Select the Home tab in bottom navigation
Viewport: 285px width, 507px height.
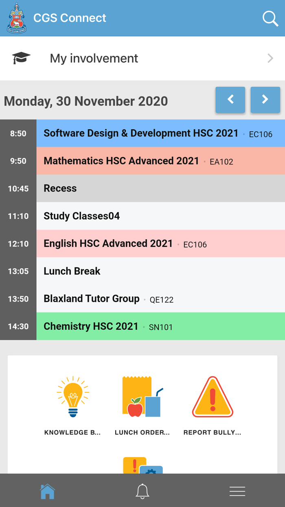pyautogui.click(x=47, y=491)
